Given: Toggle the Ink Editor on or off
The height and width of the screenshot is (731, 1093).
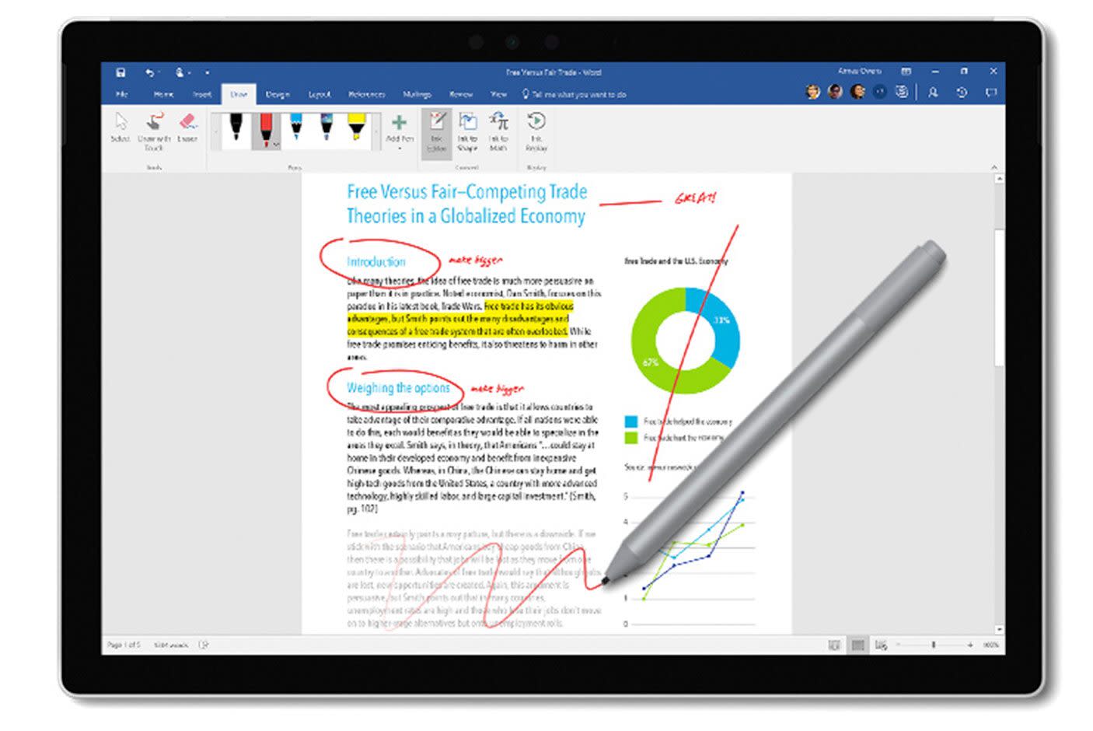Looking at the screenshot, I should point(437,130).
